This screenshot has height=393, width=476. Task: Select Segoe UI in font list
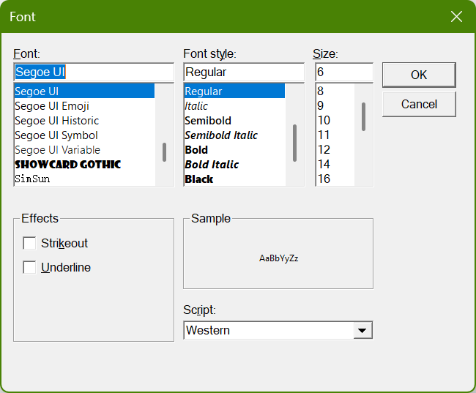84,91
